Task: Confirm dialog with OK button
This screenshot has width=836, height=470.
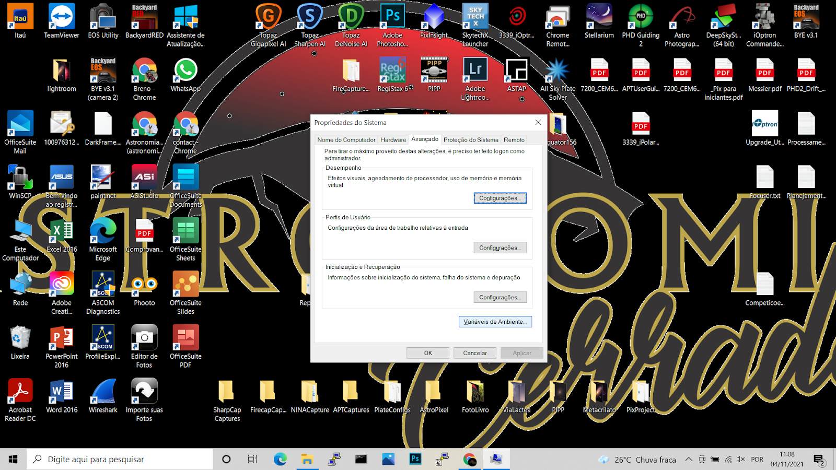Action: pyautogui.click(x=428, y=353)
